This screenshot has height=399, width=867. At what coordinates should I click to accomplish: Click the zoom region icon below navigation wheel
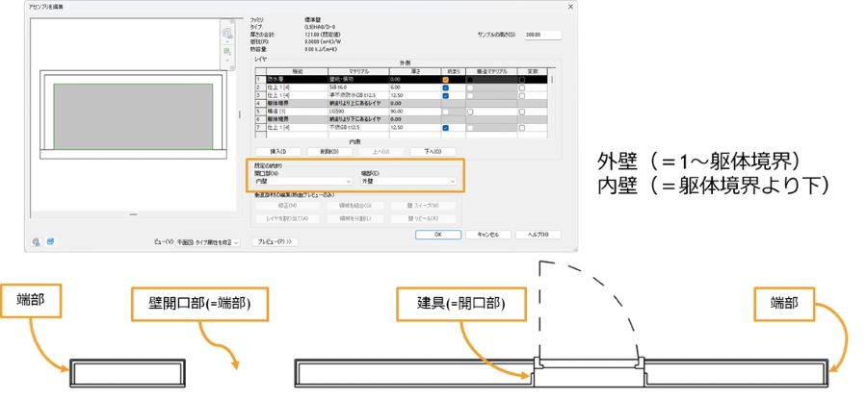pos(227,51)
